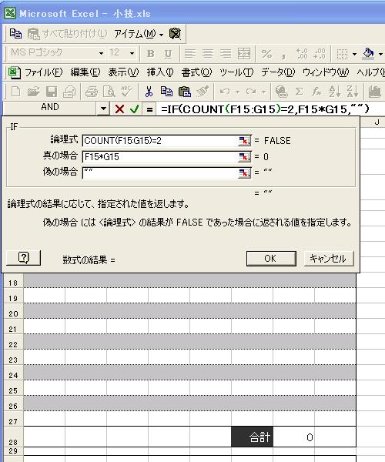The image size is (385, 462).
Task: Click the Fill Color bucket
Action: click(369, 54)
